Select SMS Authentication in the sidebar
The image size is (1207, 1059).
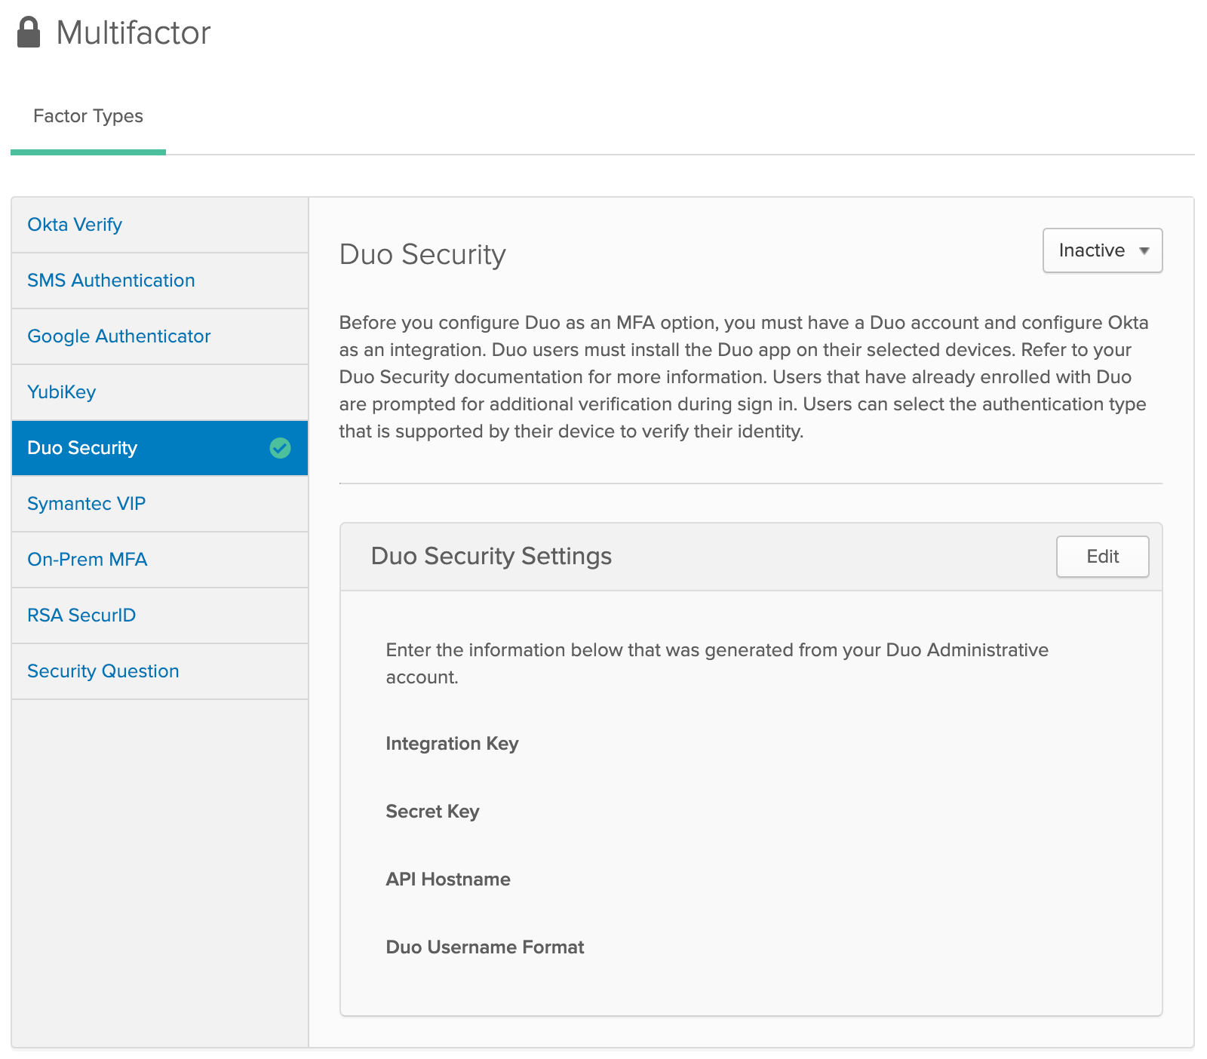[111, 280]
